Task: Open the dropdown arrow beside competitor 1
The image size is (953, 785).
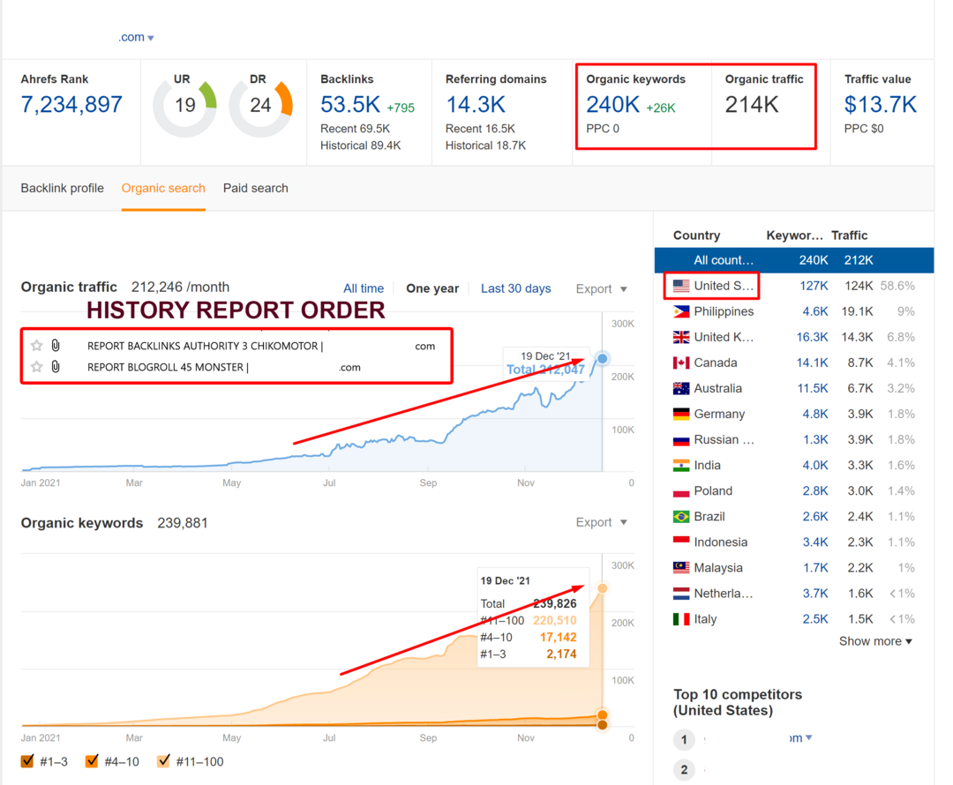Action: 808,737
